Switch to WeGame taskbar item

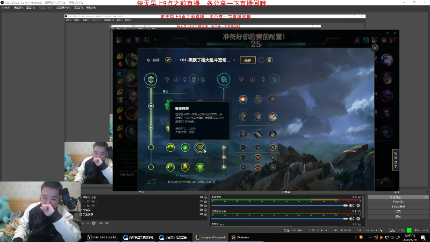[x=245, y=238]
